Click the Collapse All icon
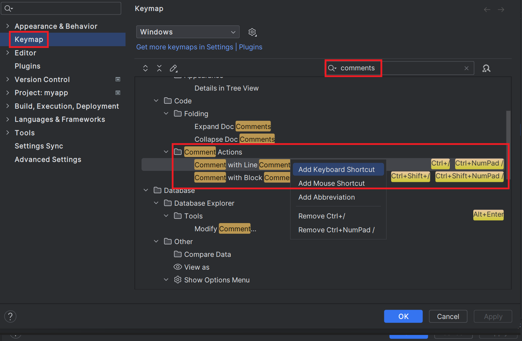The image size is (522, 341). click(x=159, y=68)
